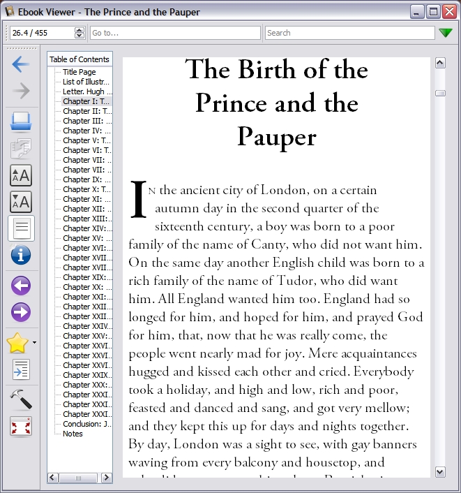The height and width of the screenshot is (493, 461).
Task: Increase font size with the larger A icon
Action: click(x=21, y=175)
